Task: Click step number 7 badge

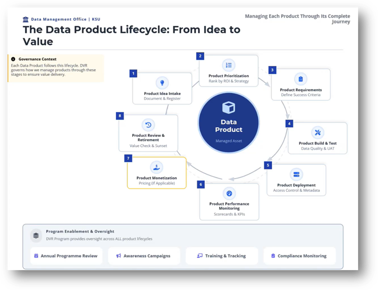Action: [128, 158]
